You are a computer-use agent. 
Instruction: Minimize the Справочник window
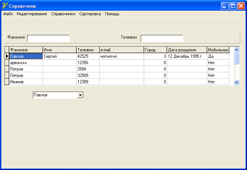225,6
